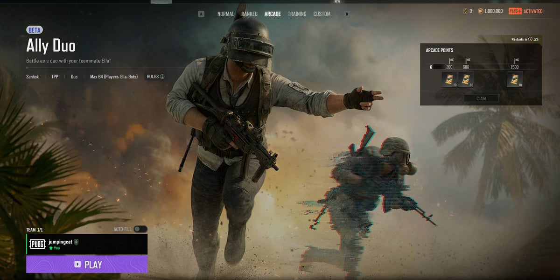Click the D key next-tab icon
Image resolution: width=560 pixels, height=280 pixels.
pos(347,14)
